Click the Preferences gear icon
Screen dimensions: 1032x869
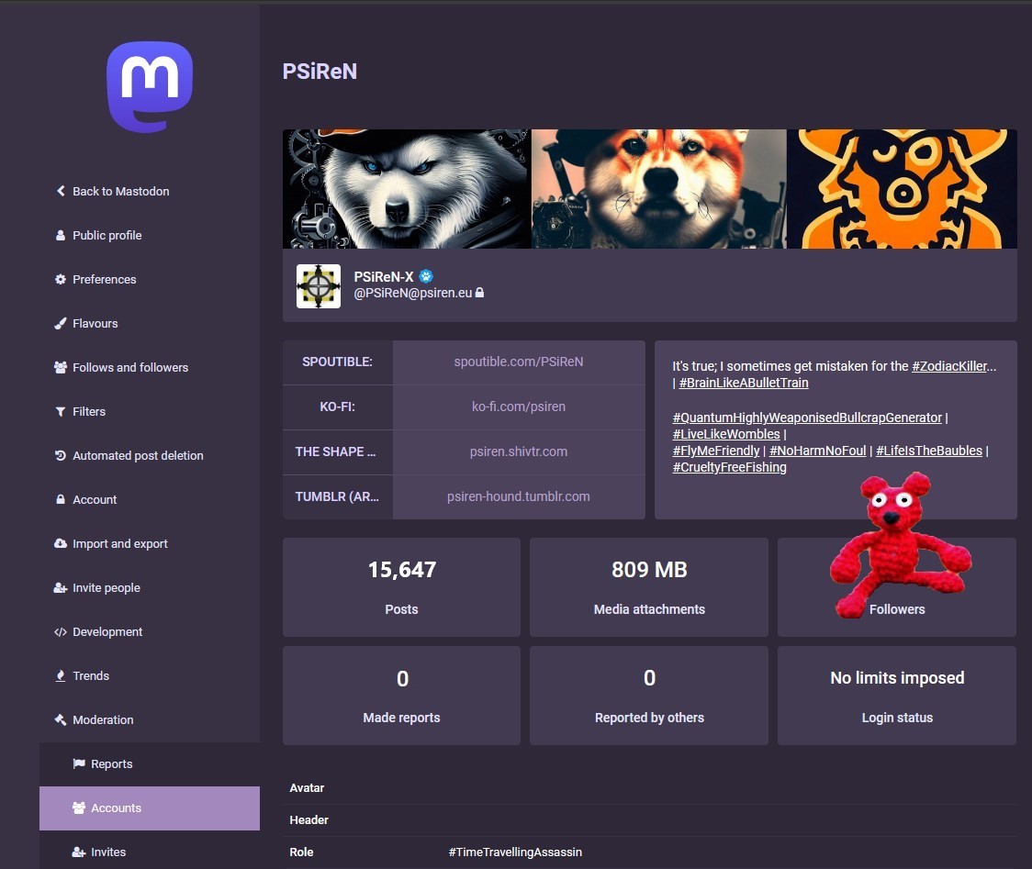tap(61, 280)
